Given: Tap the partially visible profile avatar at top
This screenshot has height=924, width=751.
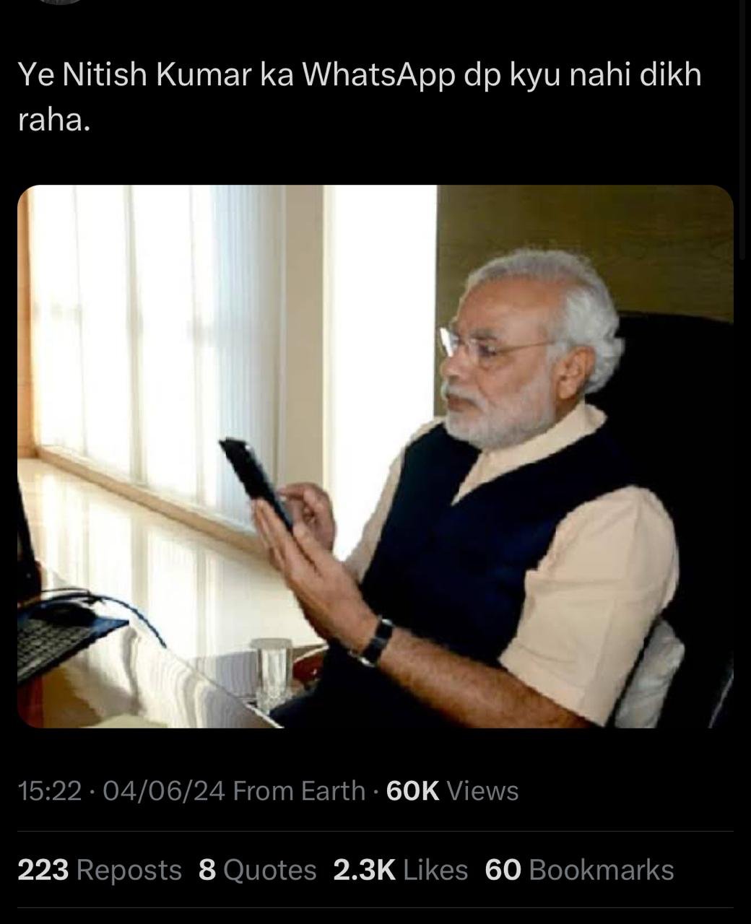Looking at the screenshot, I should (x=61, y=2).
